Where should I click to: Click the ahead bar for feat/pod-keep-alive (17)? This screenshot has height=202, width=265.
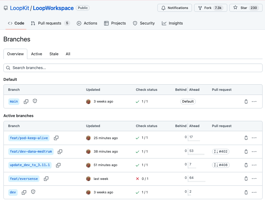click(194, 141)
